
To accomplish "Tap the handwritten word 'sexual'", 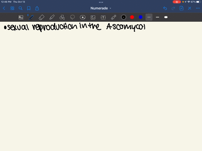I will (18, 27).
